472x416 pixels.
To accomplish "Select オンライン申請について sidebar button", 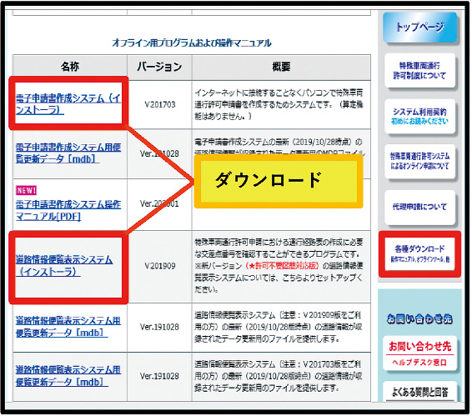I will 420,162.
